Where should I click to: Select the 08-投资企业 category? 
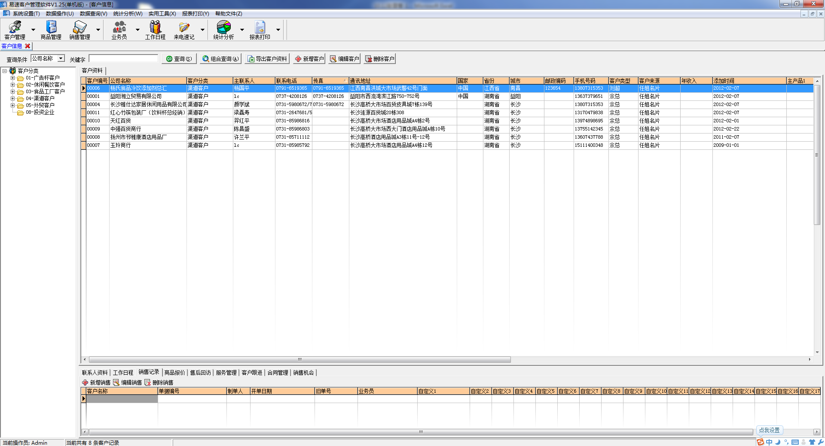40,112
